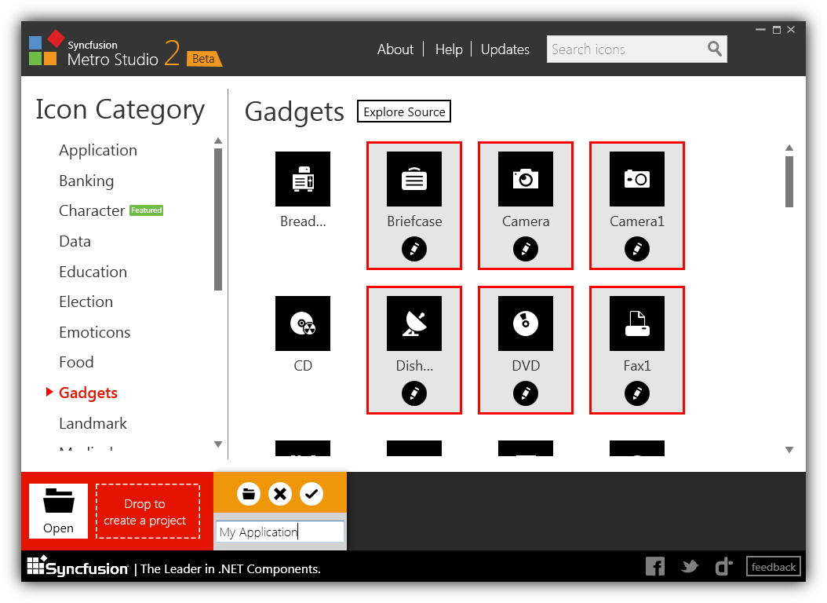Select the Banking category
This screenshot has width=827, height=603.
pyautogui.click(x=86, y=181)
